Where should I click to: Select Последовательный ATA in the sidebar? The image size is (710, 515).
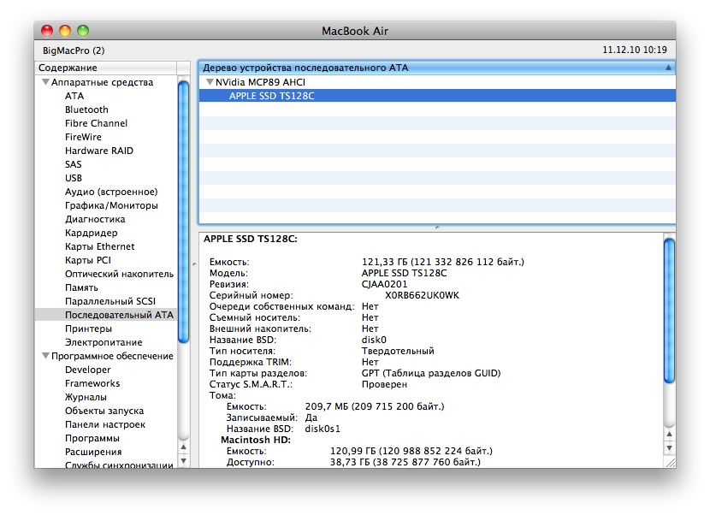(119, 316)
